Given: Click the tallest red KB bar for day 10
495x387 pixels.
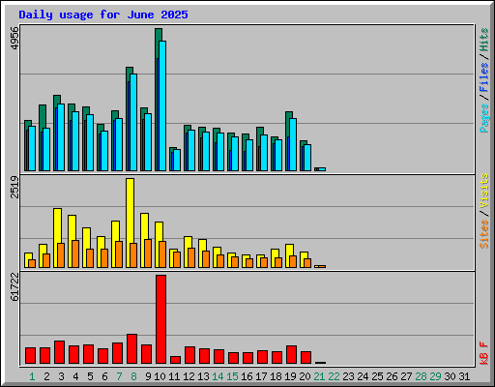Looking at the screenshot, I should tap(160, 319).
